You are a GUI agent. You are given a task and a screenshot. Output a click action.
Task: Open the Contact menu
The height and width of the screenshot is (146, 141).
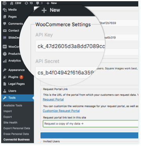(x=14, y=31)
